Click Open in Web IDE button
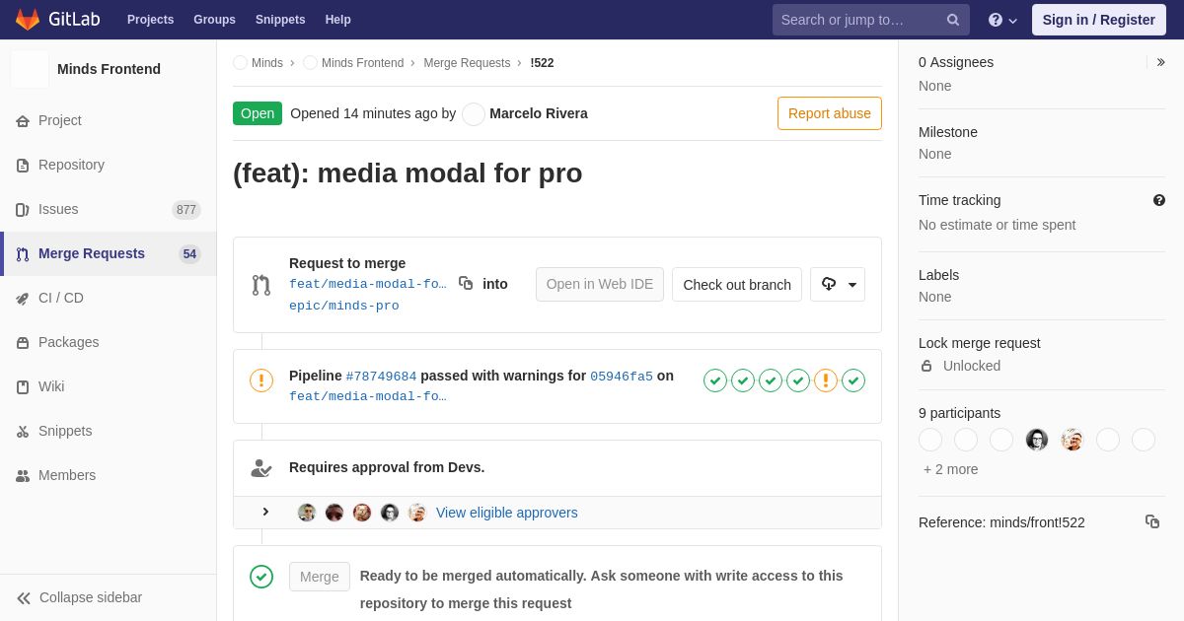Screen dimensions: 1184x621 pos(600,284)
